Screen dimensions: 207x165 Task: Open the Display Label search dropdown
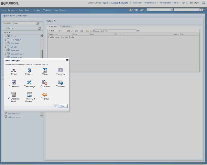click(106, 31)
